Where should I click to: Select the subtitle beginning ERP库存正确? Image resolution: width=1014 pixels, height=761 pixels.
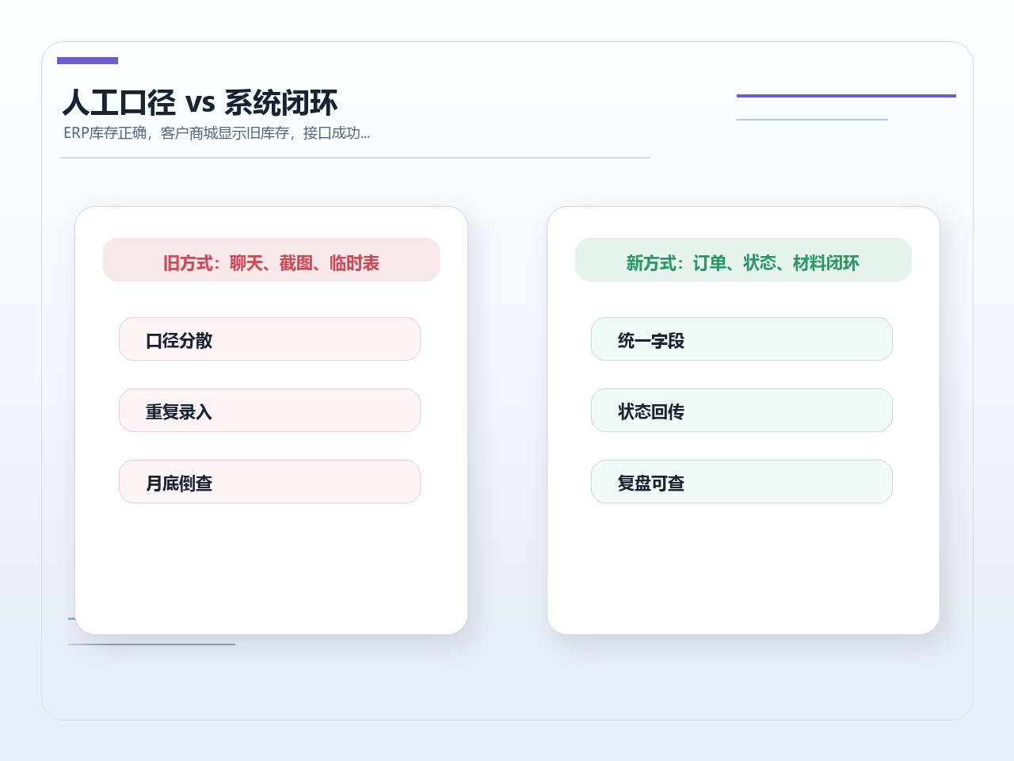point(216,133)
